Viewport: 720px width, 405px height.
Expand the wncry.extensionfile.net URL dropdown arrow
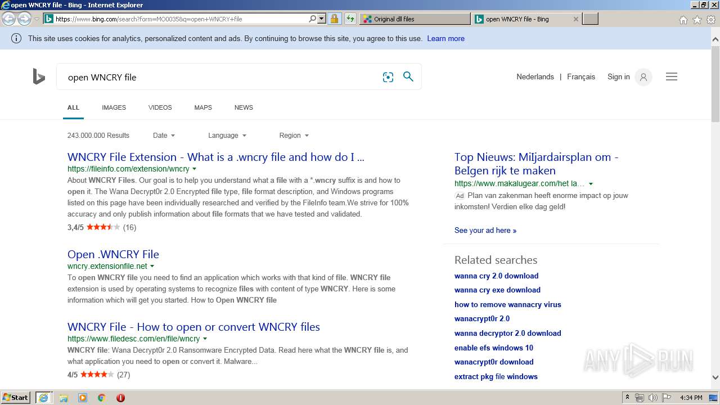point(152,266)
